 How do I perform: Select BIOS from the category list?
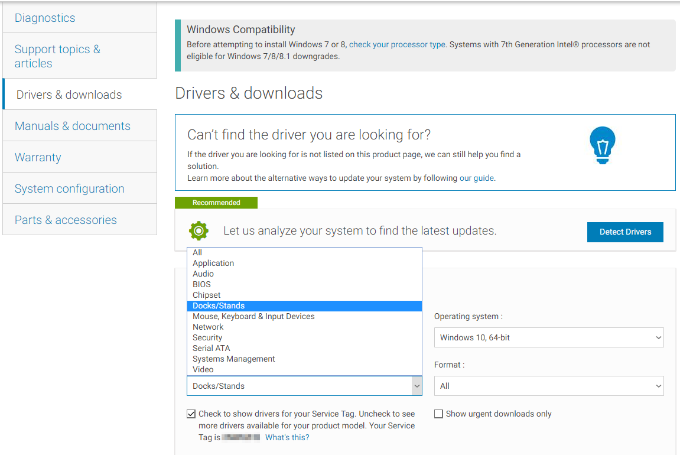click(x=201, y=284)
